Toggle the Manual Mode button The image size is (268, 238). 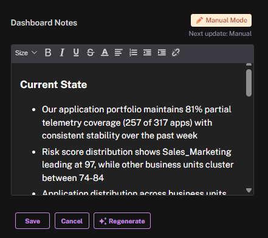coord(221,20)
